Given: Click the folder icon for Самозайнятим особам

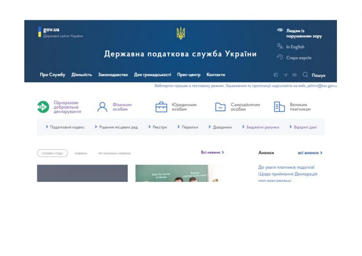Looking at the screenshot, I should click(x=220, y=107).
